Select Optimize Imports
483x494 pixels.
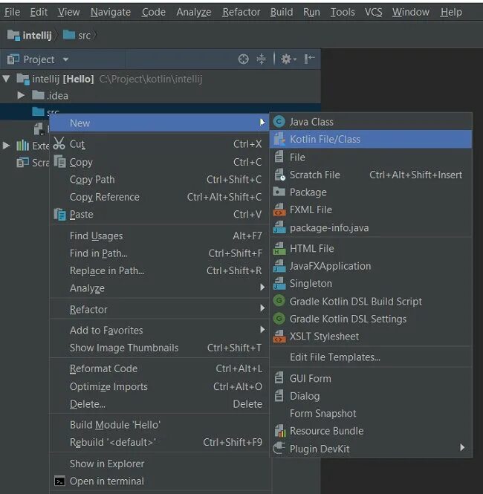pyautogui.click(x=160, y=386)
